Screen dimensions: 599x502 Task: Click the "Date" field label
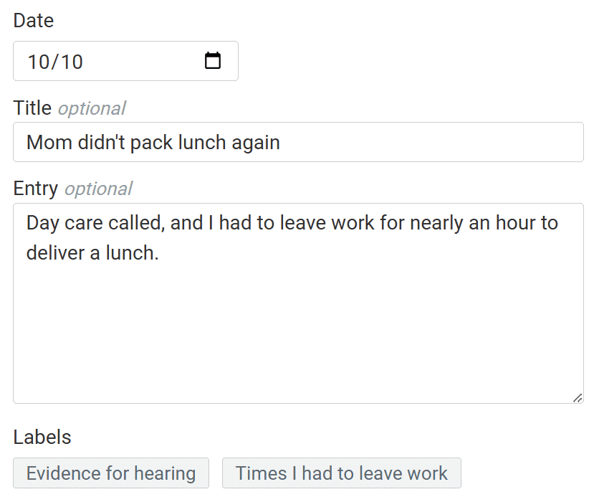point(34,21)
